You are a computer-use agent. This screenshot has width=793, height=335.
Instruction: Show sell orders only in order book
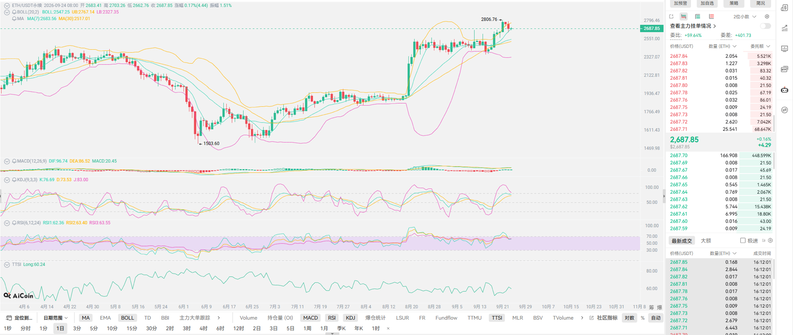tap(711, 17)
